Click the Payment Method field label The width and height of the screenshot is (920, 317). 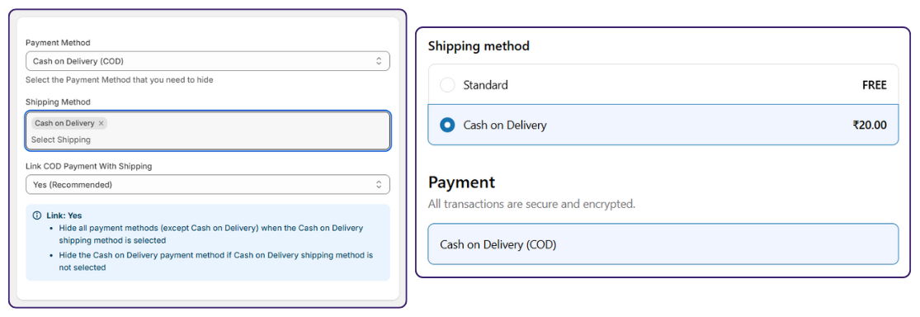(58, 43)
